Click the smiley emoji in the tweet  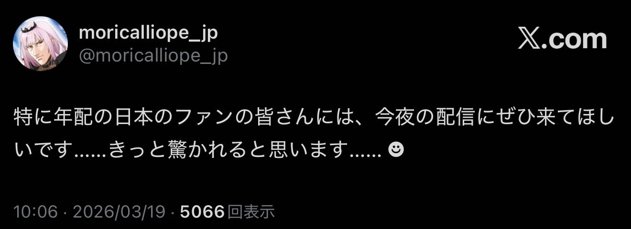click(x=397, y=151)
